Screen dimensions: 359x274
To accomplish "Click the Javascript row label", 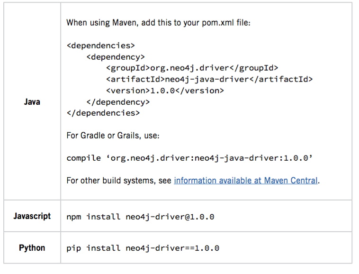I will coord(32,216).
